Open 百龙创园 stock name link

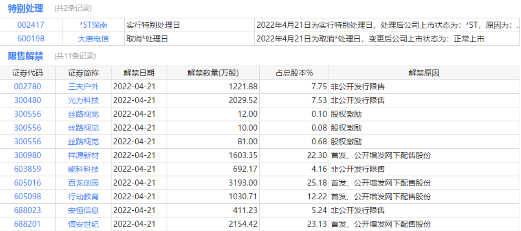(x=83, y=183)
